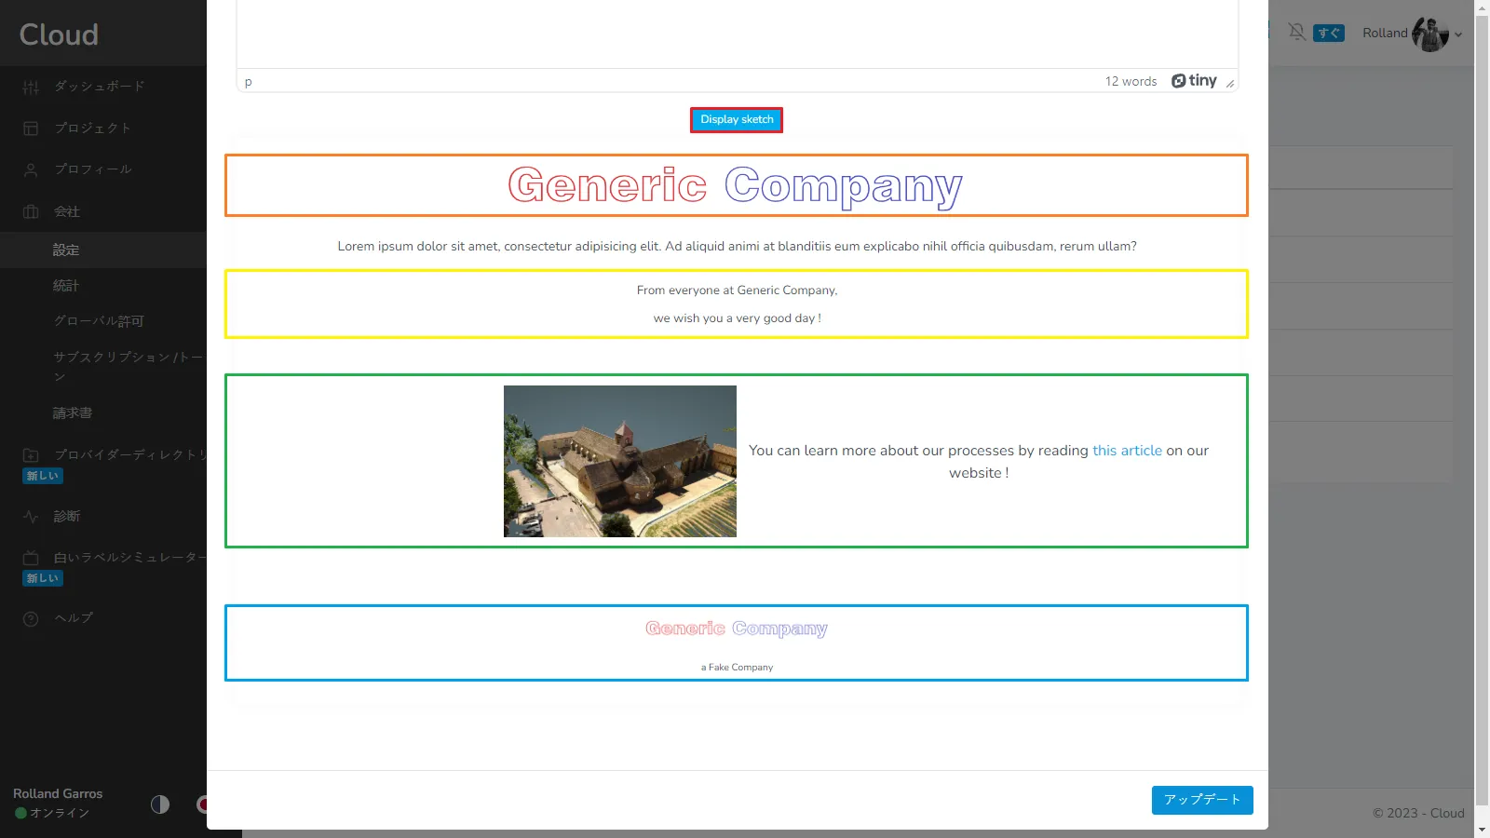The width and height of the screenshot is (1490, 838).
Task: Click the muted notifications bell icon
Action: coord(1296,33)
